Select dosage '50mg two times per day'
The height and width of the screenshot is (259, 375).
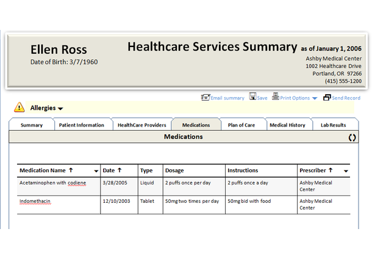pos(192,201)
